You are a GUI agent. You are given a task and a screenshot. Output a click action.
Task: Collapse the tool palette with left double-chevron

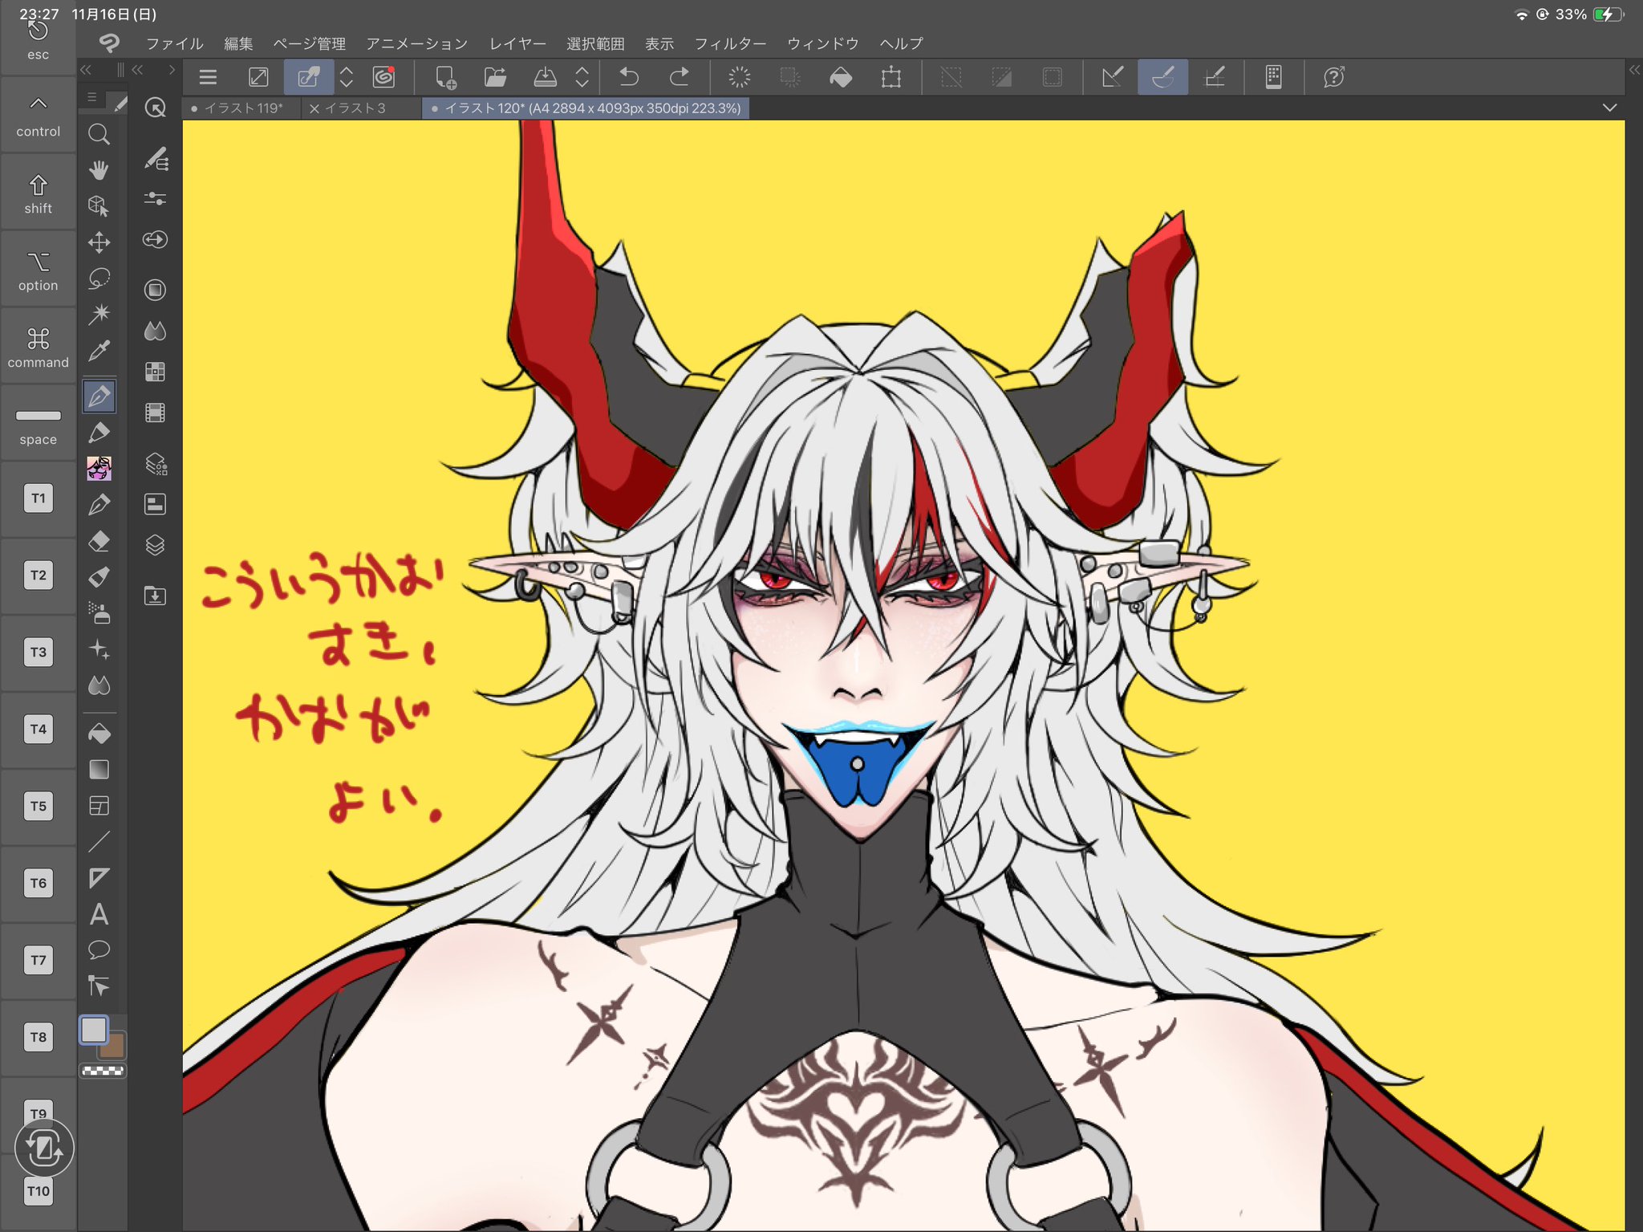click(x=86, y=71)
